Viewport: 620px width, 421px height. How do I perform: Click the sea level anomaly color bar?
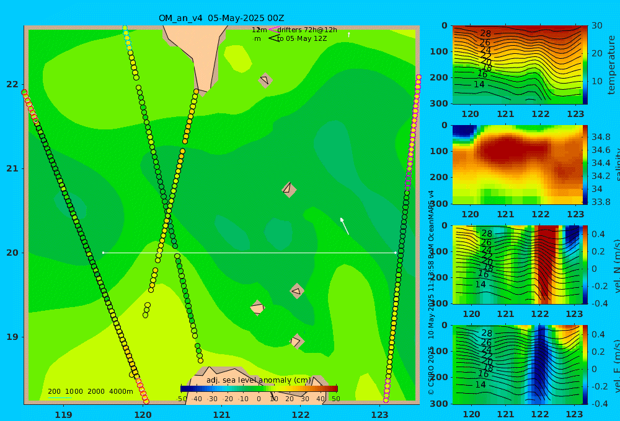pos(259,389)
